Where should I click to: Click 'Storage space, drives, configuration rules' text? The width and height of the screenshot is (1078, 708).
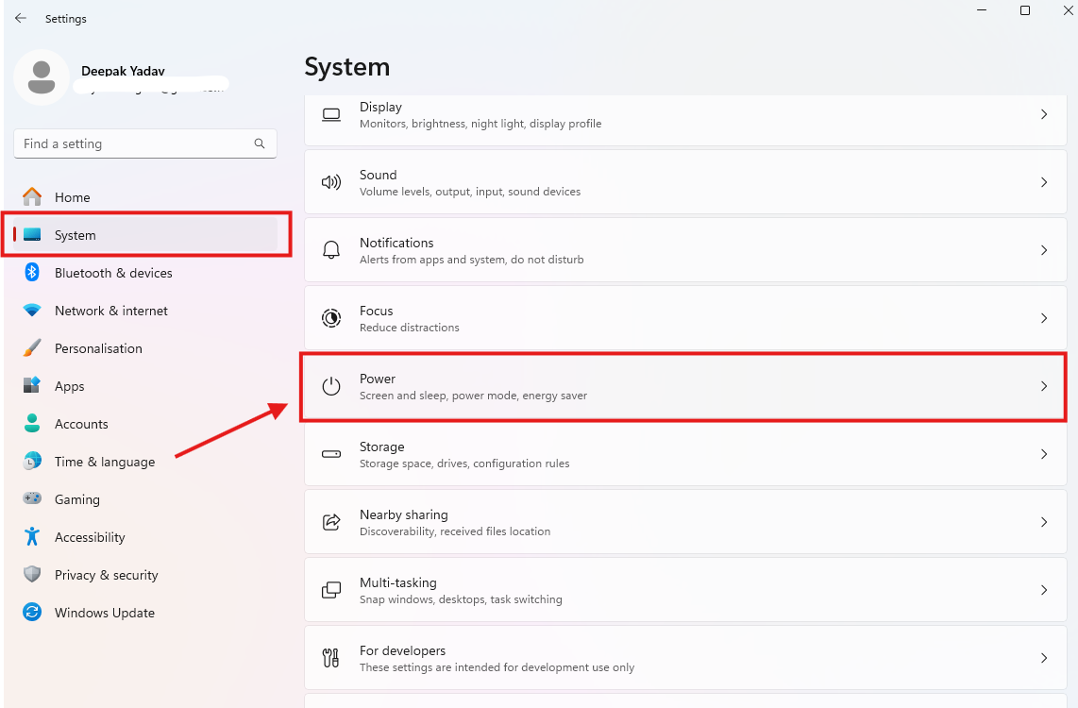[x=464, y=464]
